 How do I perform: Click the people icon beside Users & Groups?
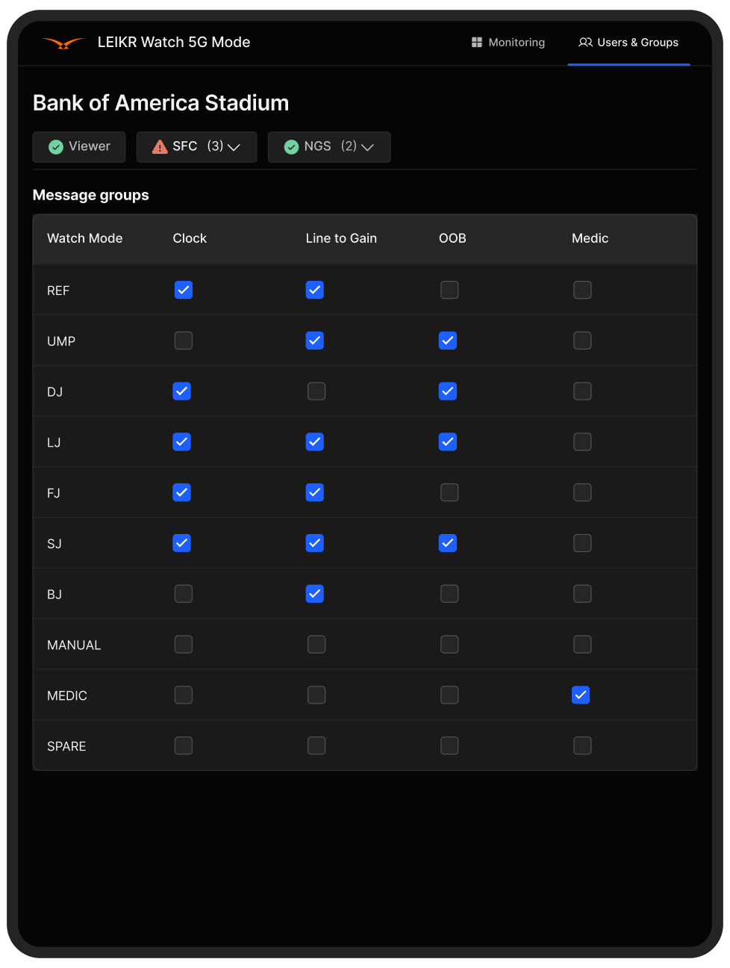(x=584, y=43)
